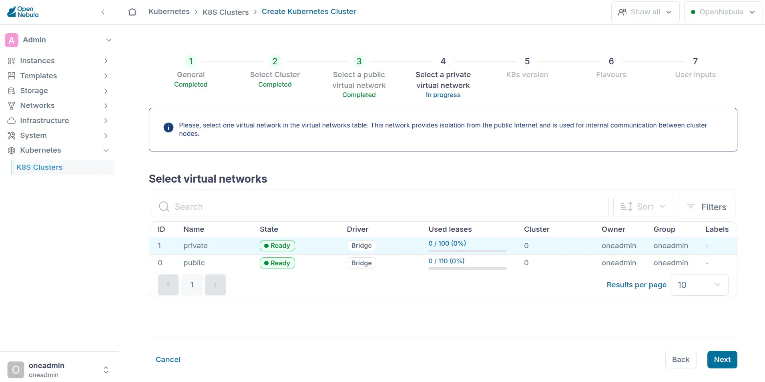Click the Next button
The width and height of the screenshot is (765, 382).
pyautogui.click(x=722, y=360)
